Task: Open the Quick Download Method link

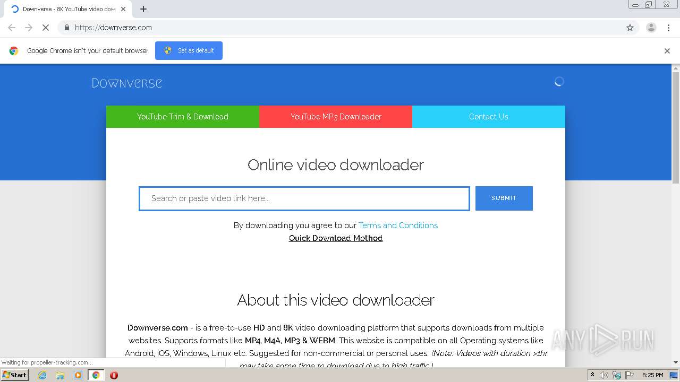Action: click(336, 238)
